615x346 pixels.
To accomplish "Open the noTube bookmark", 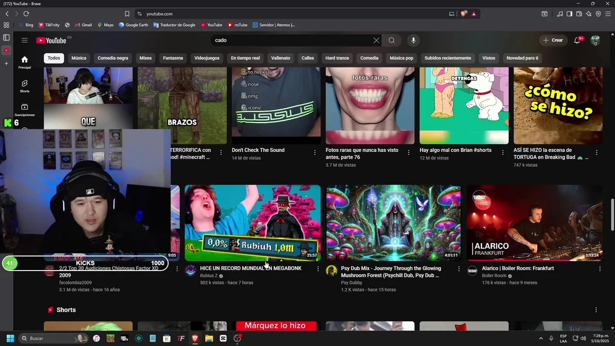I will pyautogui.click(x=238, y=25).
